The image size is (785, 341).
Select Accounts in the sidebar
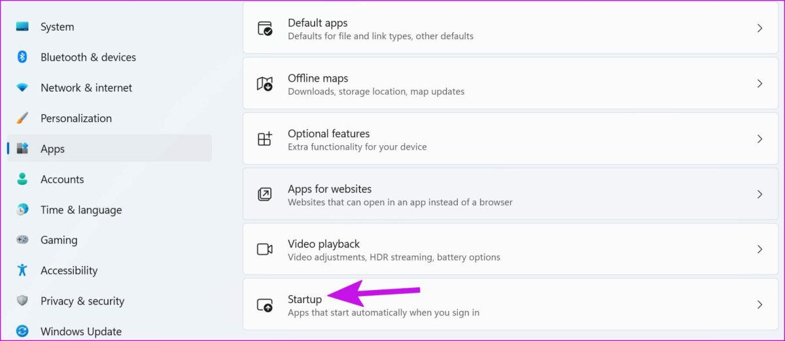[62, 179]
